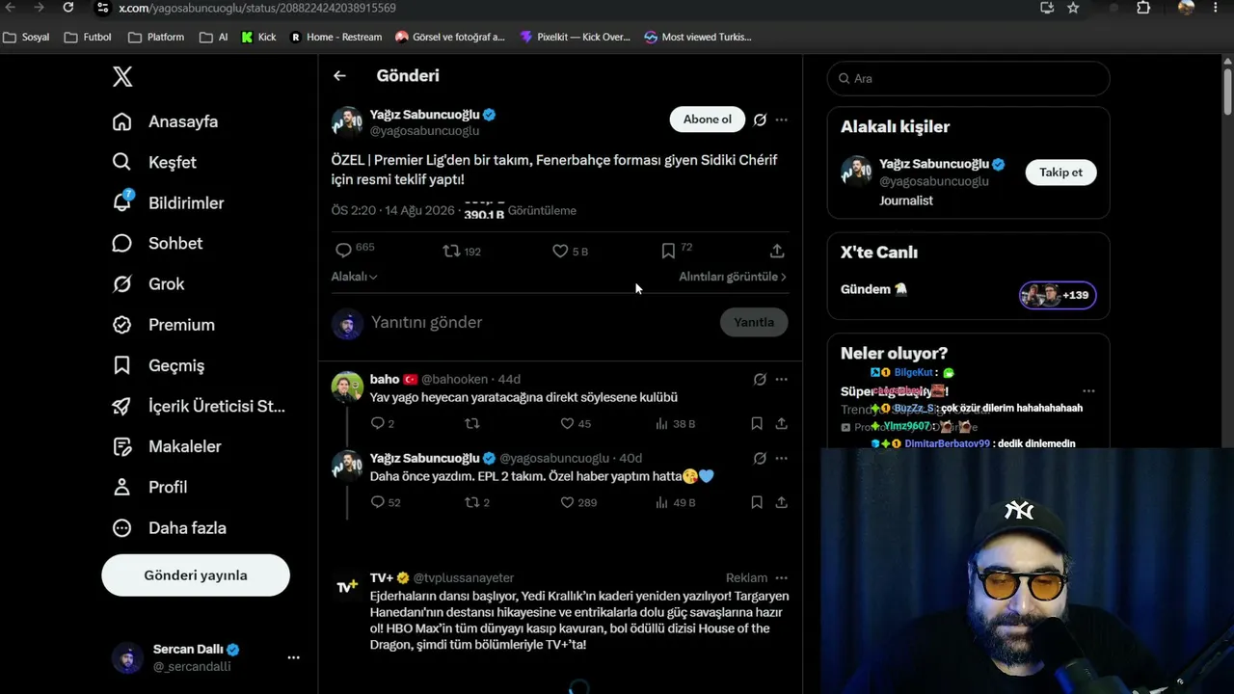Bookmark baho's reply
Screen dimensions: 1234x694
pos(757,423)
